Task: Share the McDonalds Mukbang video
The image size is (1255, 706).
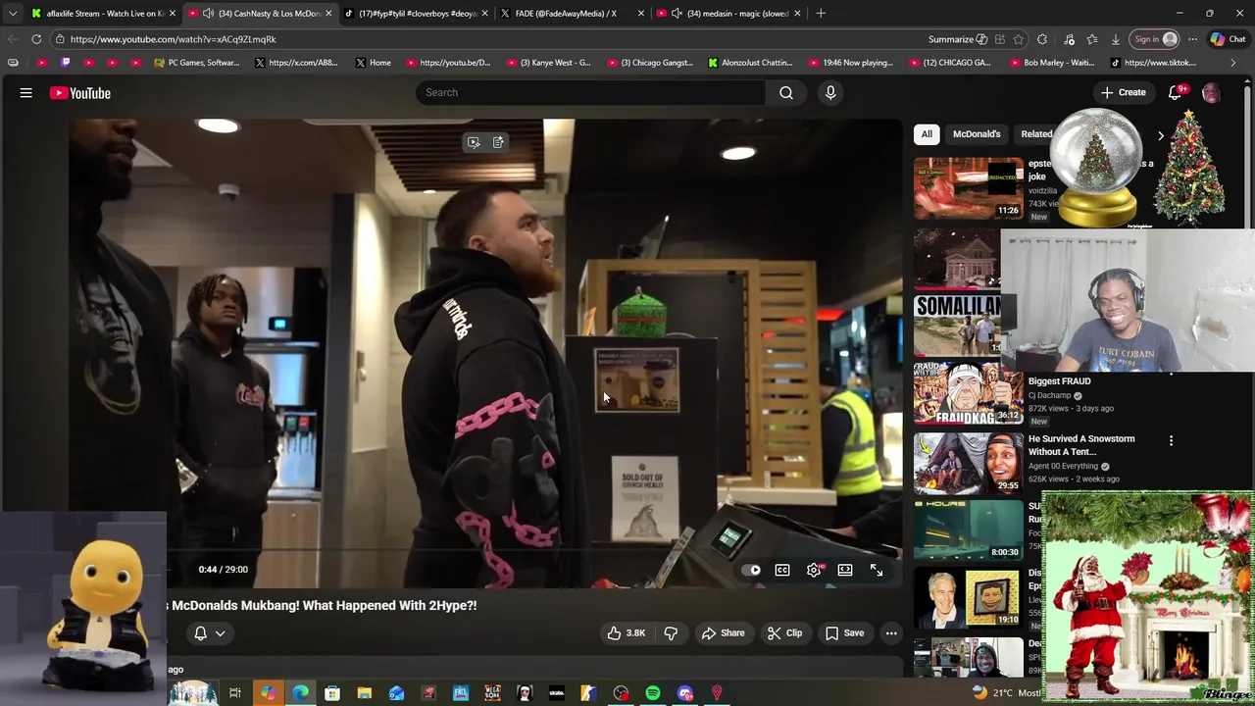Action: click(723, 633)
